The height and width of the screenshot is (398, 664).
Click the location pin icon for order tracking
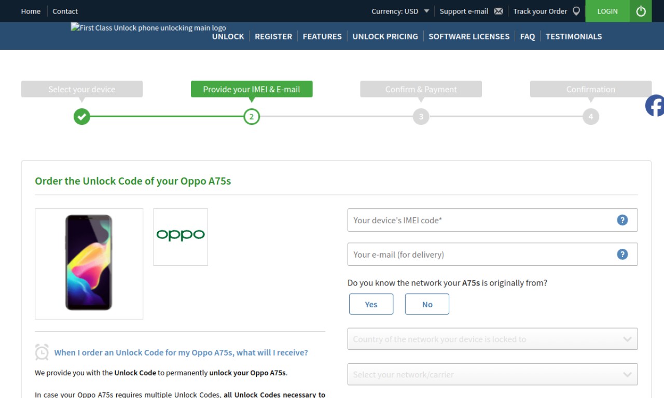pyautogui.click(x=576, y=11)
